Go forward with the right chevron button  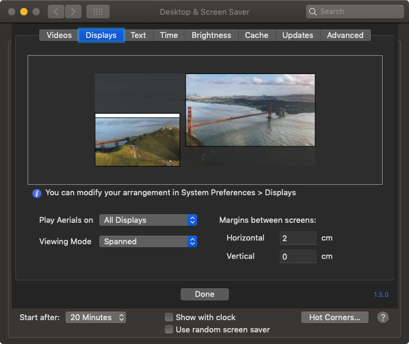(x=73, y=12)
